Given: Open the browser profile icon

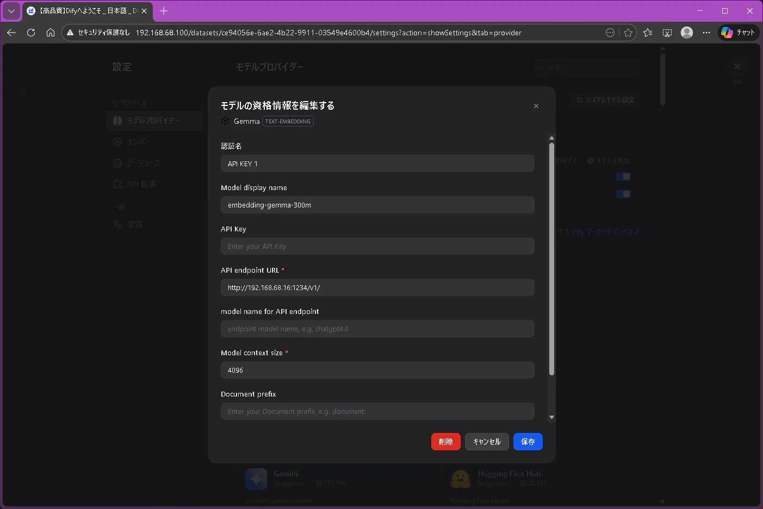Looking at the screenshot, I should point(687,33).
